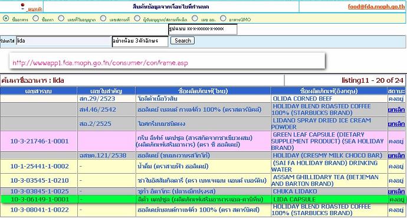Click "ASSAM GHILLIDARY TEA" product name
The image size is (407, 218).
325,181
